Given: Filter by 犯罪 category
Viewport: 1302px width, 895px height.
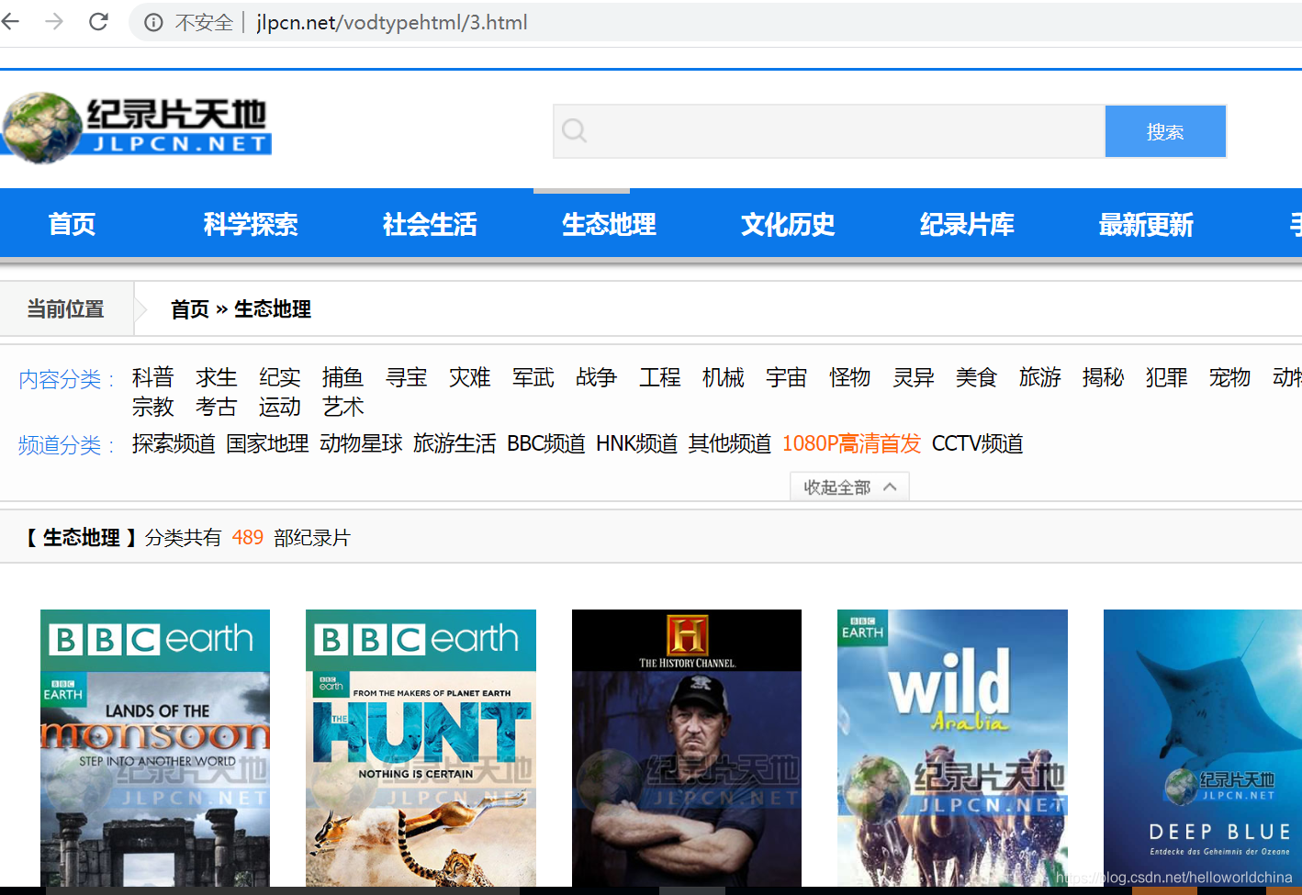Looking at the screenshot, I should (x=1166, y=377).
